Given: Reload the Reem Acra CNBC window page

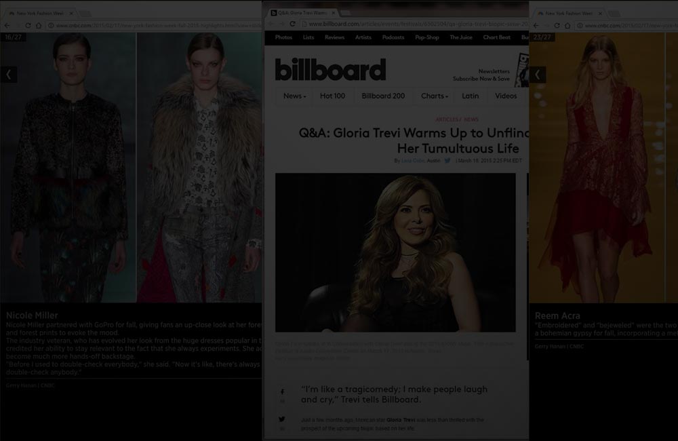Looking at the screenshot, I should [557, 26].
